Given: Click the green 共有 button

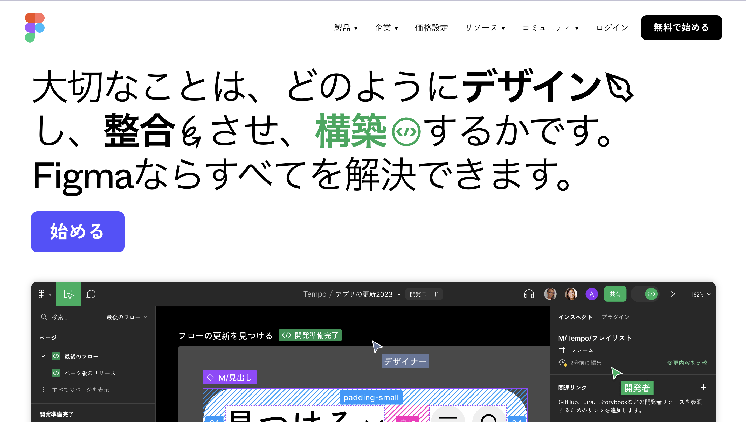Looking at the screenshot, I should (615, 294).
